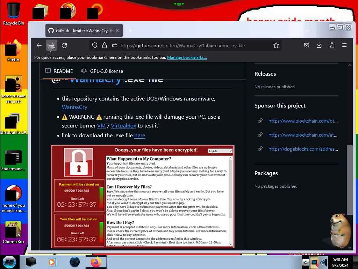This screenshot has height=269, width=358.
Task: Select the Firefox desktop shortcut
Action: tap(14, 51)
